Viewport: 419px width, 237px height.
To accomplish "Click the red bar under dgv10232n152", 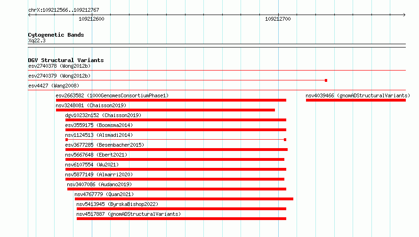I will [x=176, y=120].
